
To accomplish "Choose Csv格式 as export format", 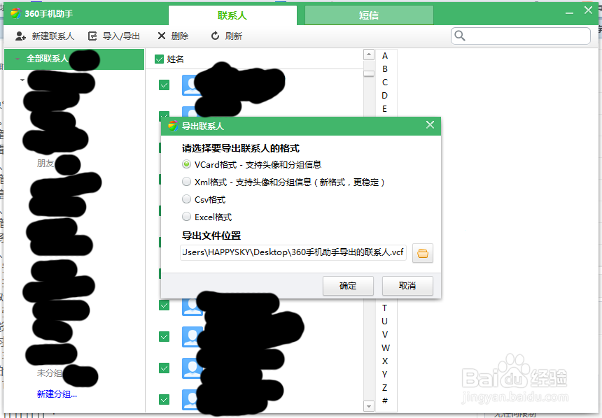I will point(187,199).
